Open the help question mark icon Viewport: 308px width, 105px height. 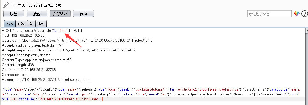coord(304,14)
